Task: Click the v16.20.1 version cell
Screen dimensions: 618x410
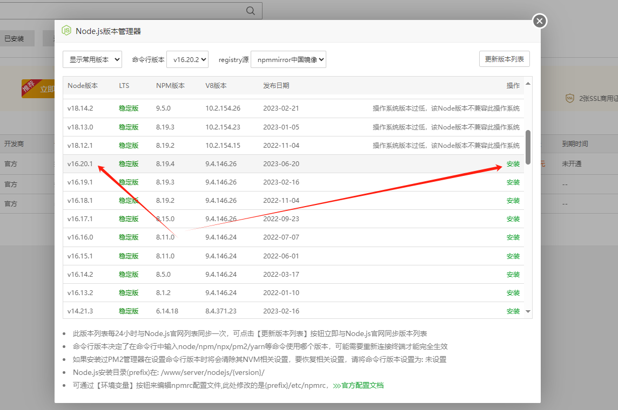Action: (80, 163)
